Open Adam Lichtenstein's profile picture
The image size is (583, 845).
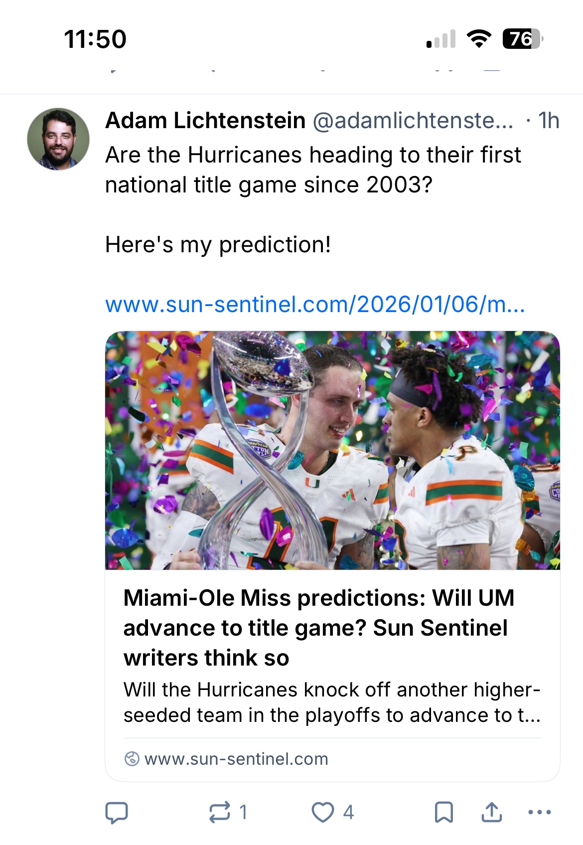pos(58,139)
